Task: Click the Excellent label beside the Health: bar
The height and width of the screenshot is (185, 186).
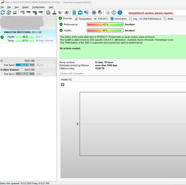Action: click(x=130, y=30)
